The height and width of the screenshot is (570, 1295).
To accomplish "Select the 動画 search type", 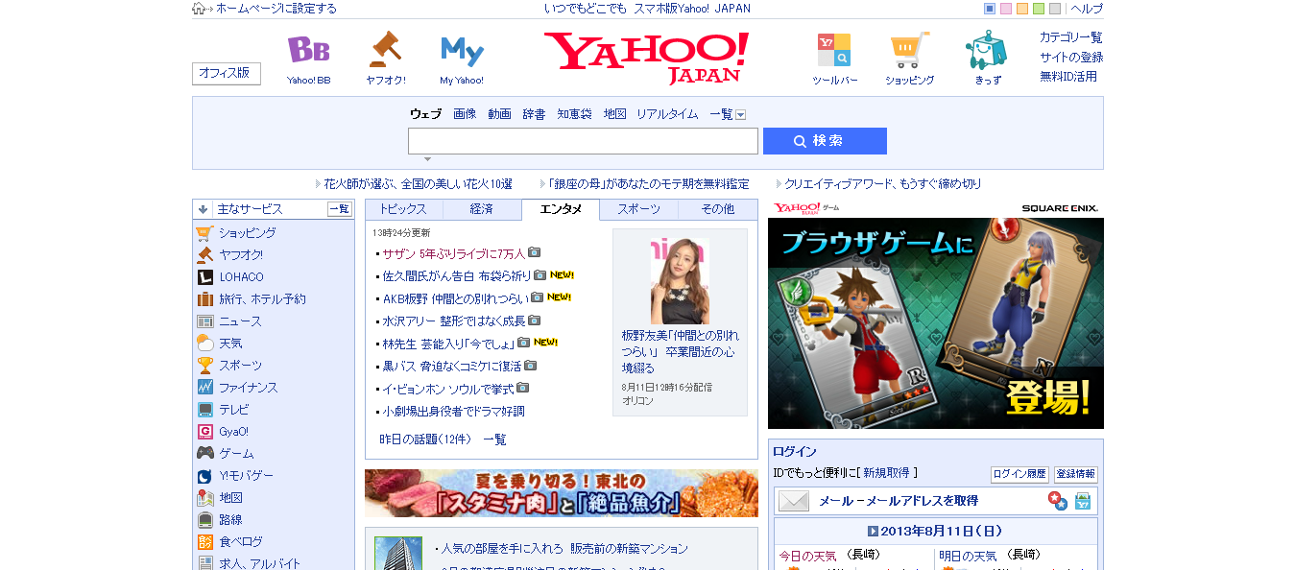I will (499, 114).
